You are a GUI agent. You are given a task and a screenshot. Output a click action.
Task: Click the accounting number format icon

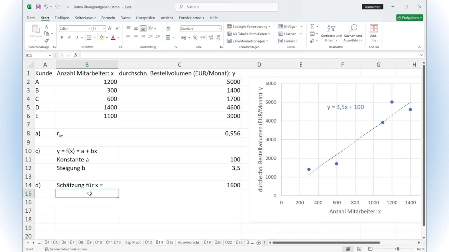click(x=184, y=38)
